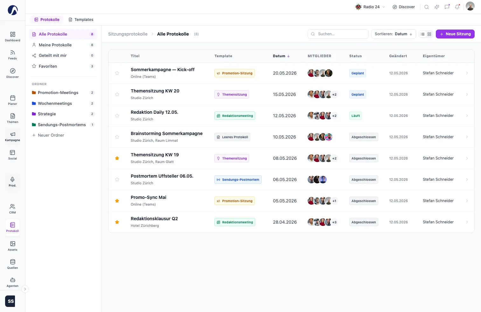Image resolution: width=481 pixels, height=312 pixels.
Task: Switch to grid view layout
Action: click(x=429, y=34)
